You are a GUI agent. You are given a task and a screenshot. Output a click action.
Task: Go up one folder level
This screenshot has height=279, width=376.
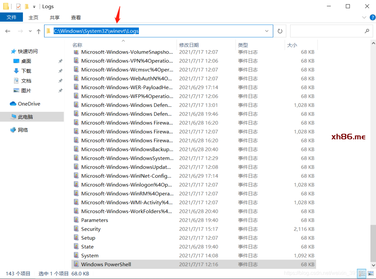[x=39, y=31]
